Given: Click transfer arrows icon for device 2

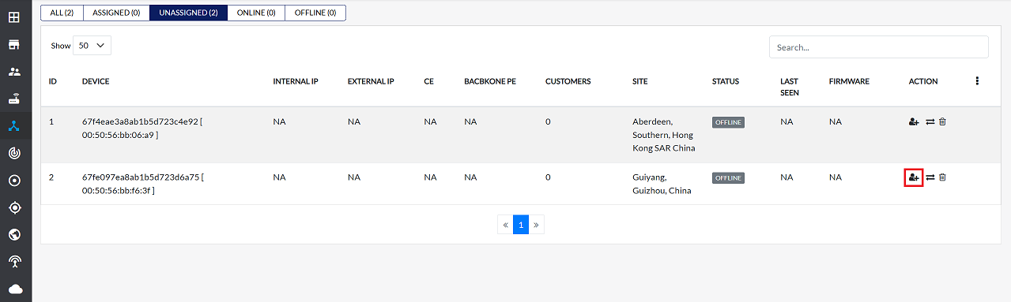Looking at the screenshot, I should pos(930,177).
